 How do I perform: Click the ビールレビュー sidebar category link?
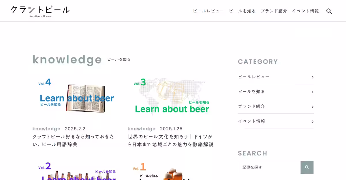pyautogui.click(x=254, y=77)
